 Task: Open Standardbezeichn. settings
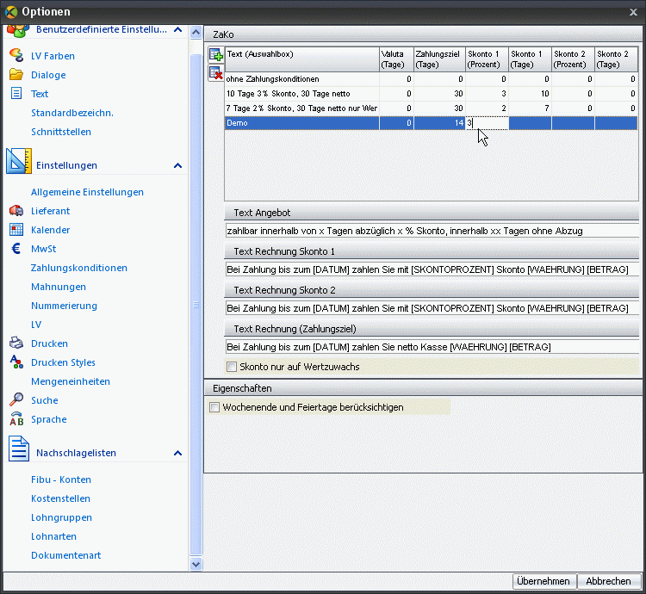pyautogui.click(x=72, y=113)
